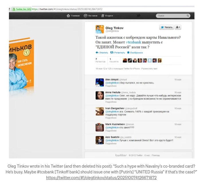Mark tweet as favorite with star
The width and height of the screenshot is (207, 188).
(x=135, y=52)
